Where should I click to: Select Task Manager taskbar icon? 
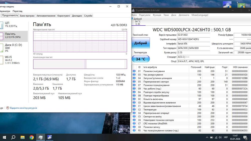40,137
